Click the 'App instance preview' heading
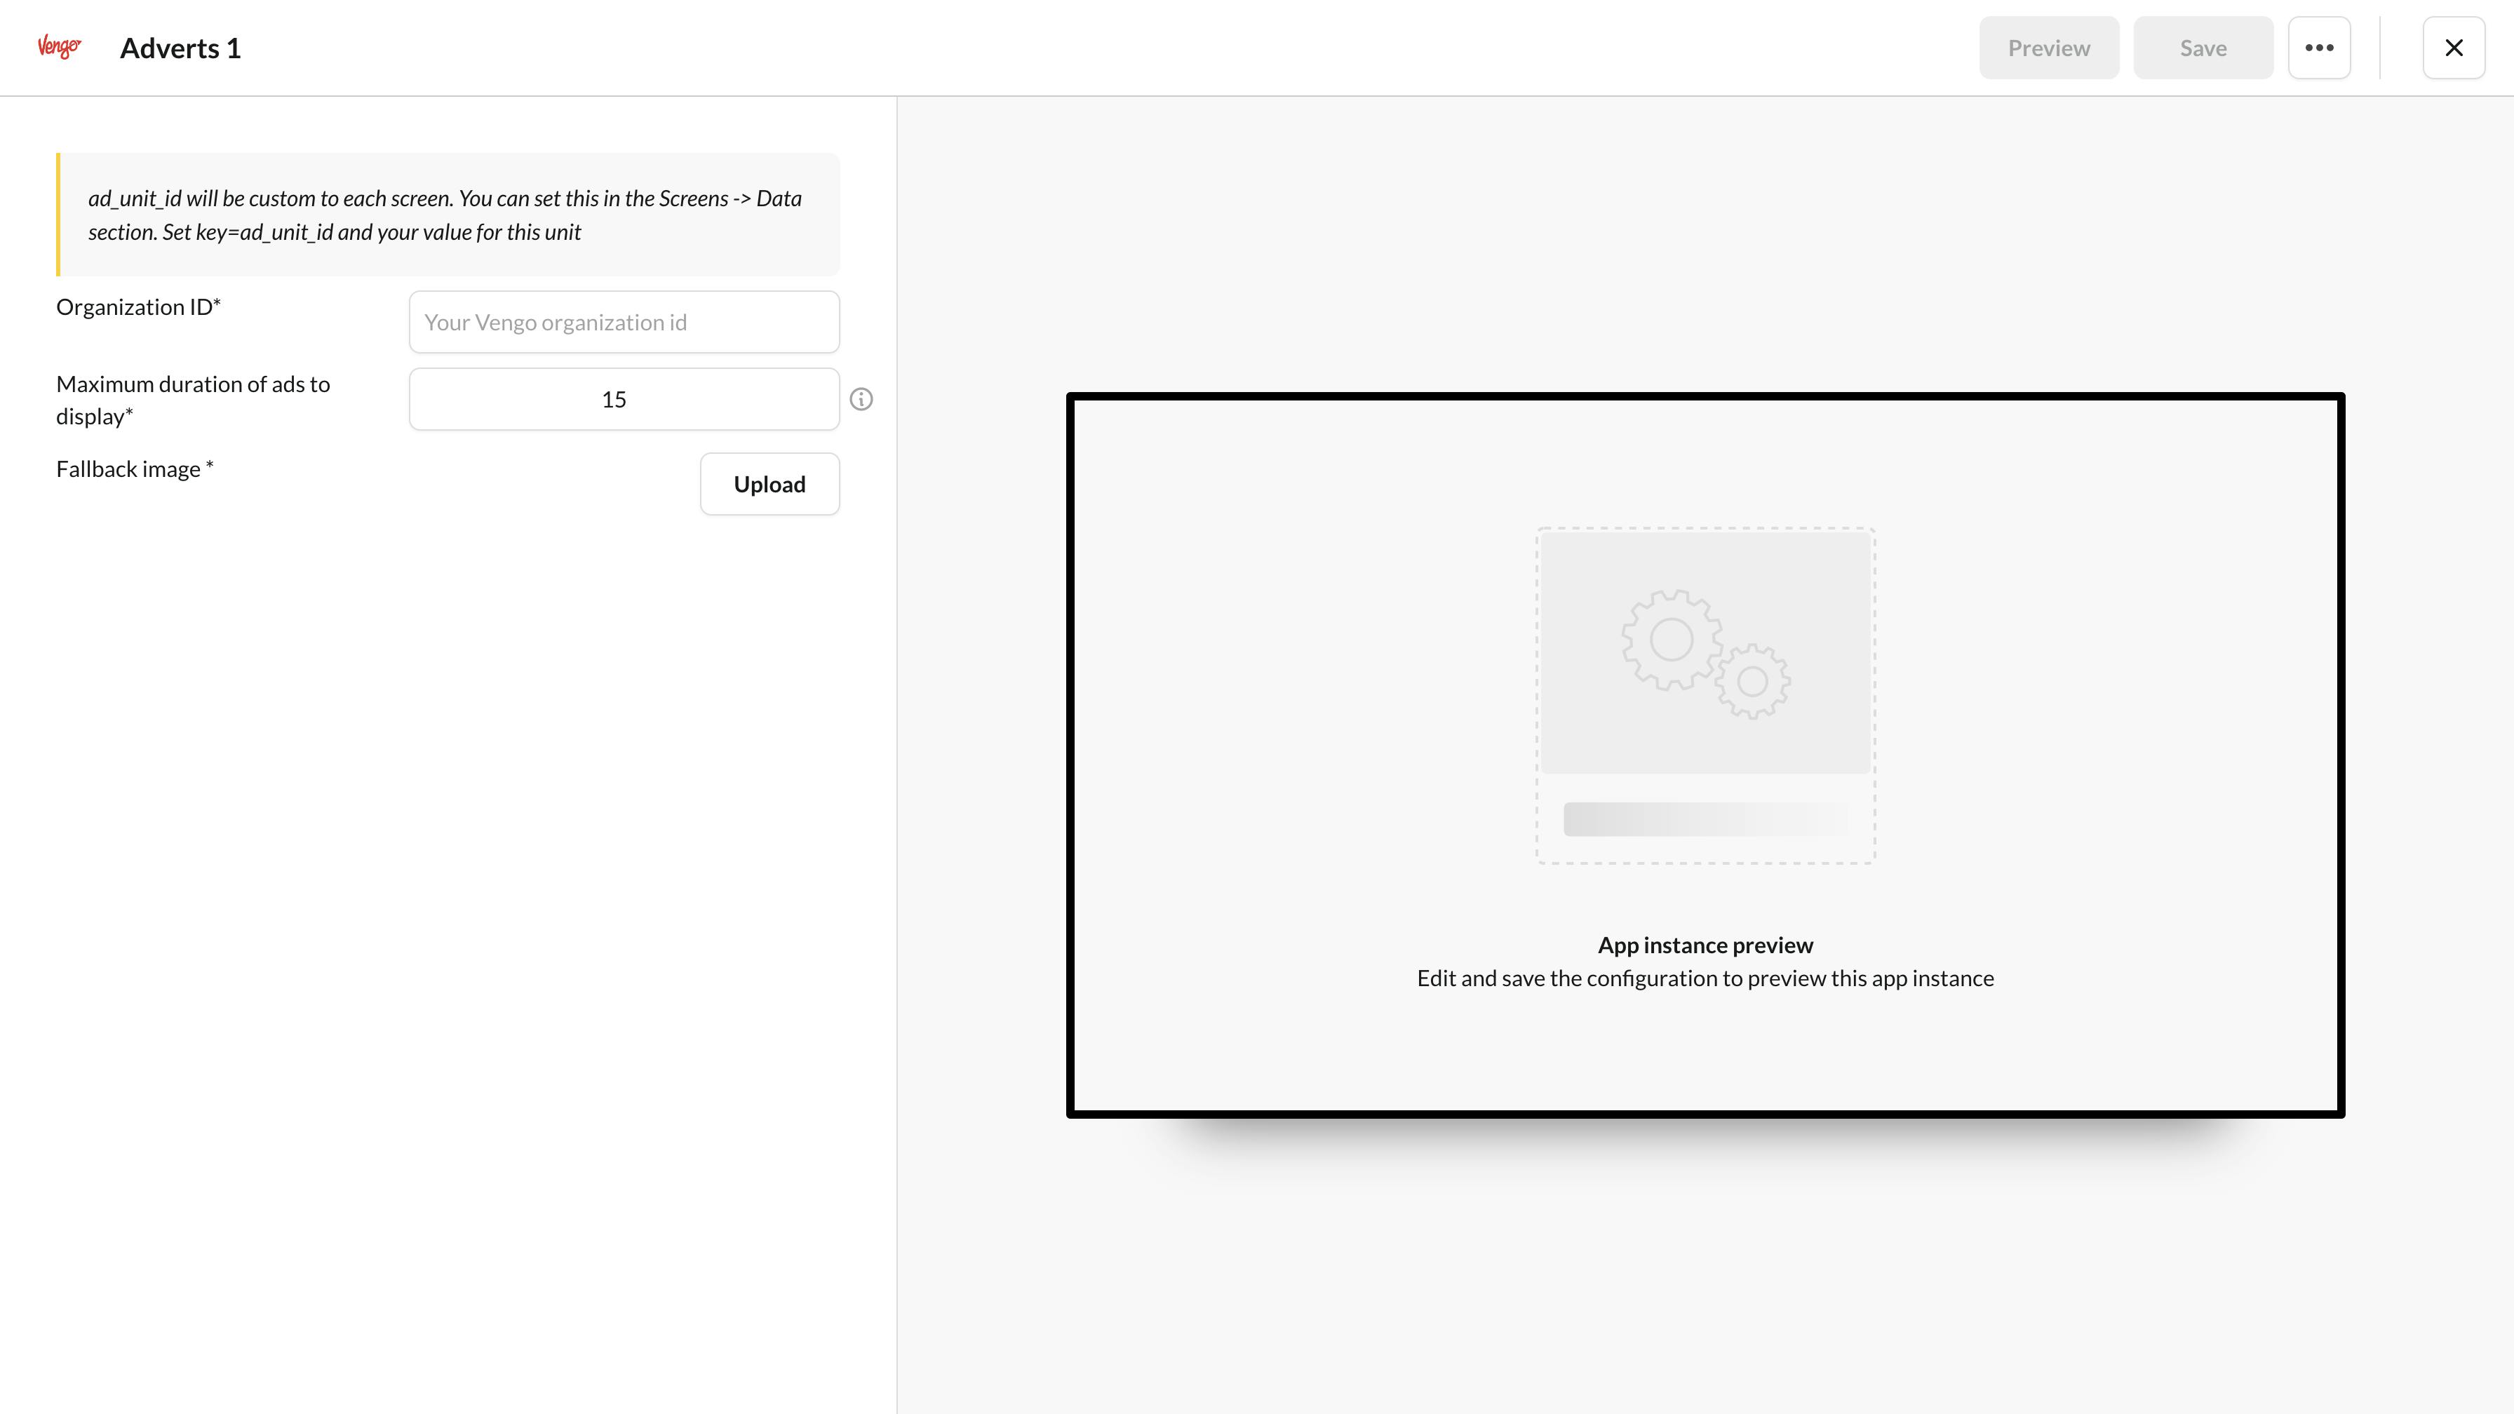This screenshot has width=2514, height=1414. point(1705,945)
